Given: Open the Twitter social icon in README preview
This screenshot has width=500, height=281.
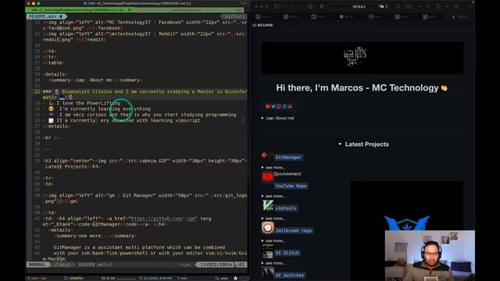Looking at the screenshot, I should [x=273, y=106].
